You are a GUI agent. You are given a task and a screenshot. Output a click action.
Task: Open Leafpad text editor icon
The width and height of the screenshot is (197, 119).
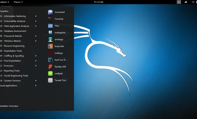click(50, 73)
